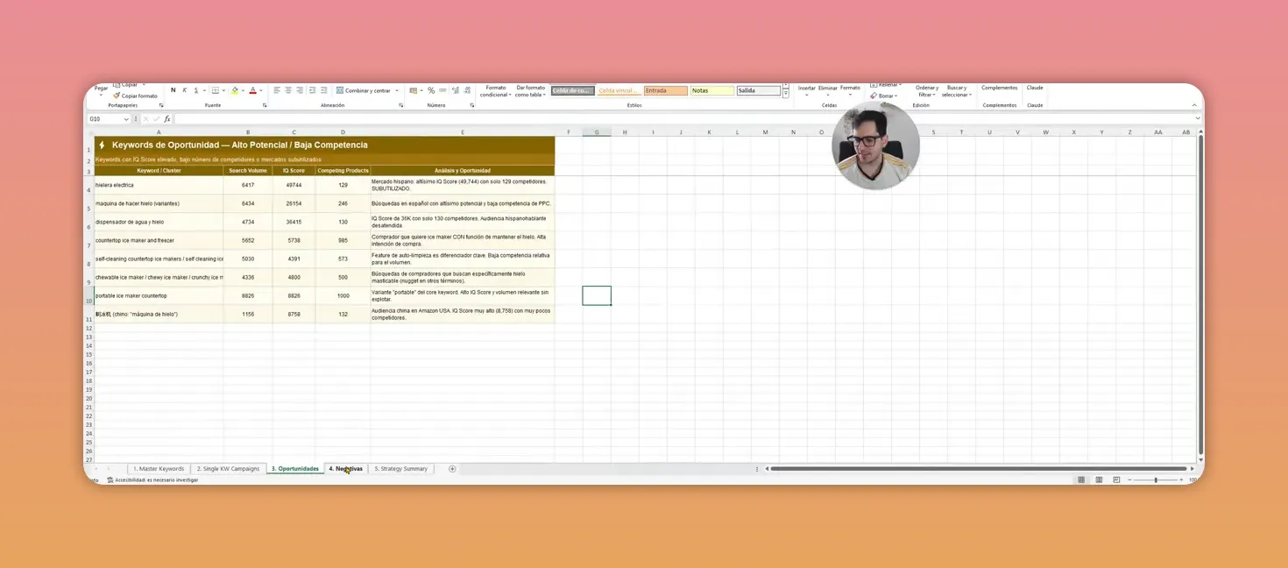Align text right
Screen dimensions: 1288x568
pos(300,90)
